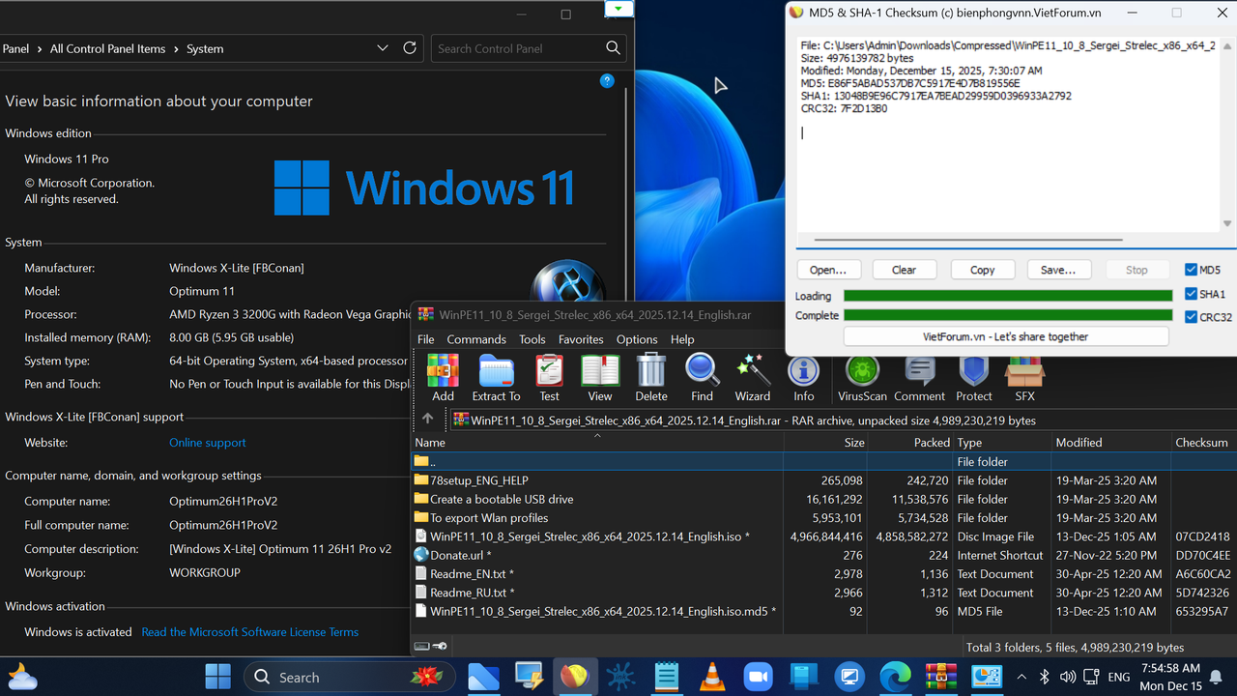This screenshot has height=696, width=1237.
Task: Uncheck the SHA1 checkbox in Checksum window
Action: 1192,294
